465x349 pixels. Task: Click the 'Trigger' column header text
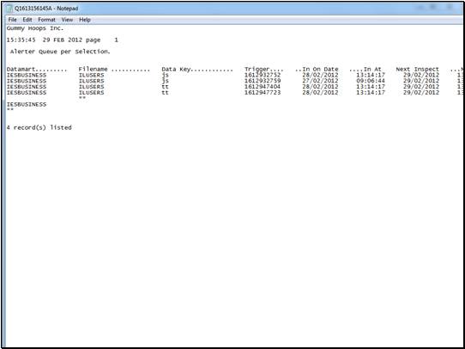[x=257, y=70]
